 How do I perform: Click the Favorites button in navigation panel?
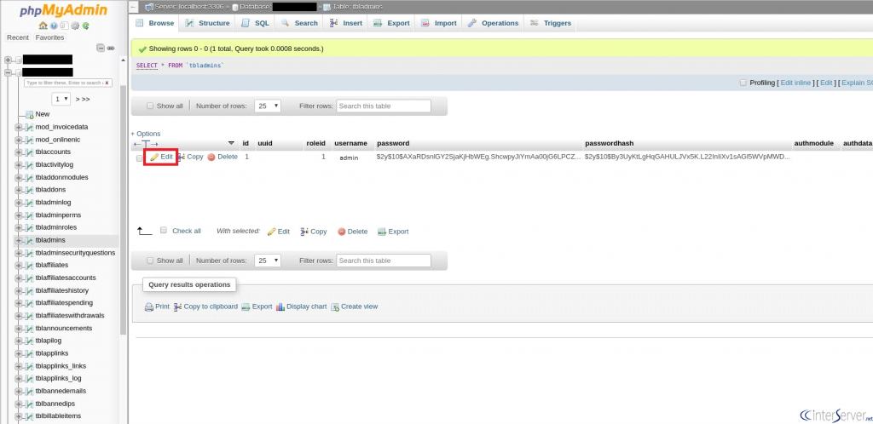(49, 37)
